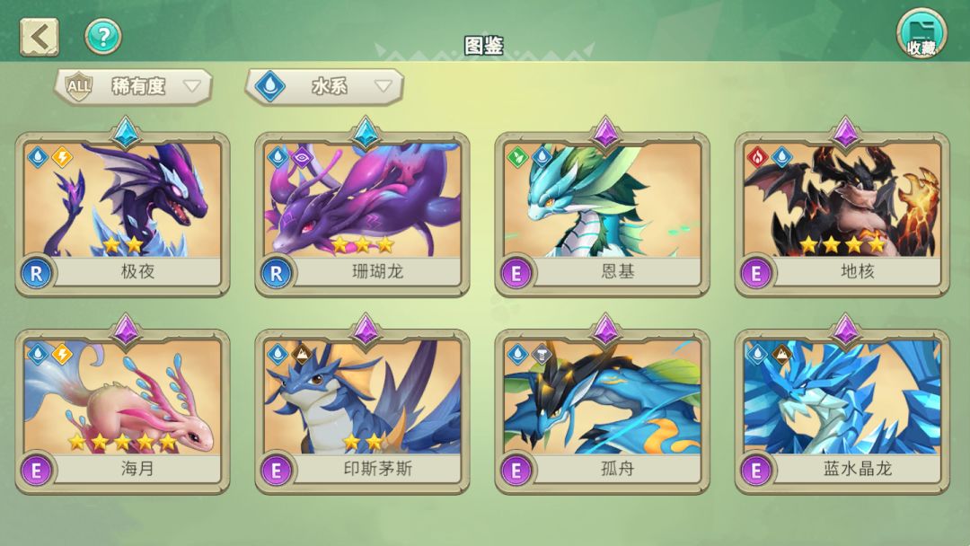
Task: Click the eye element icon on 珊瑚龙
Action: [x=302, y=157]
